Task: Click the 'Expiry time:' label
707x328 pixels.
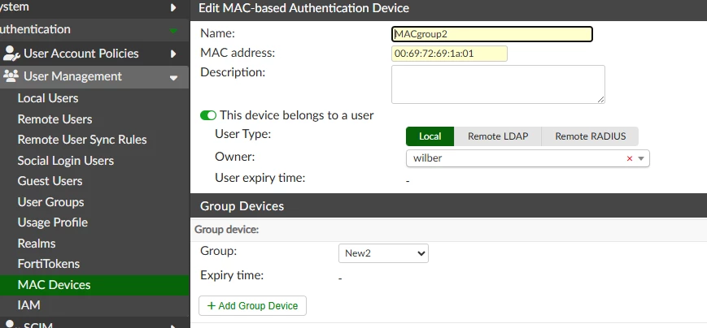Action: [x=232, y=275]
